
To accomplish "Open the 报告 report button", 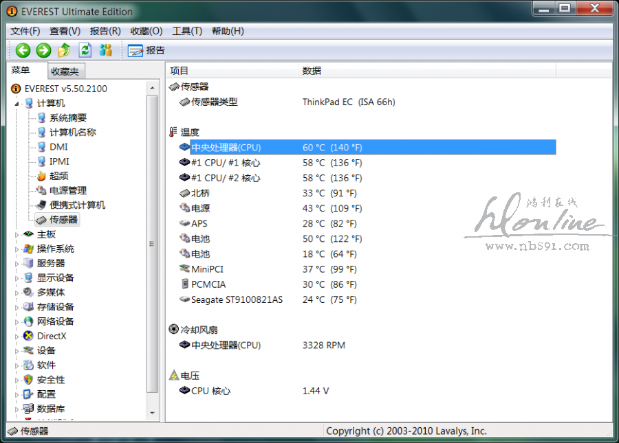I will click(x=146, y=50).
